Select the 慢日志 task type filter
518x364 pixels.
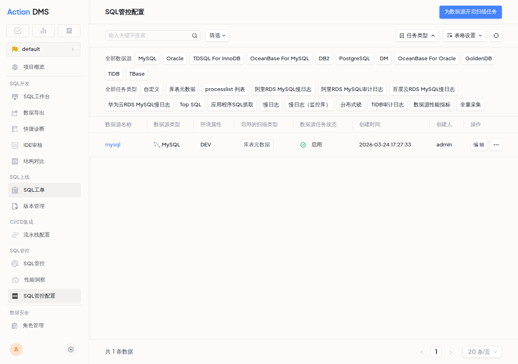click(271, 104)
